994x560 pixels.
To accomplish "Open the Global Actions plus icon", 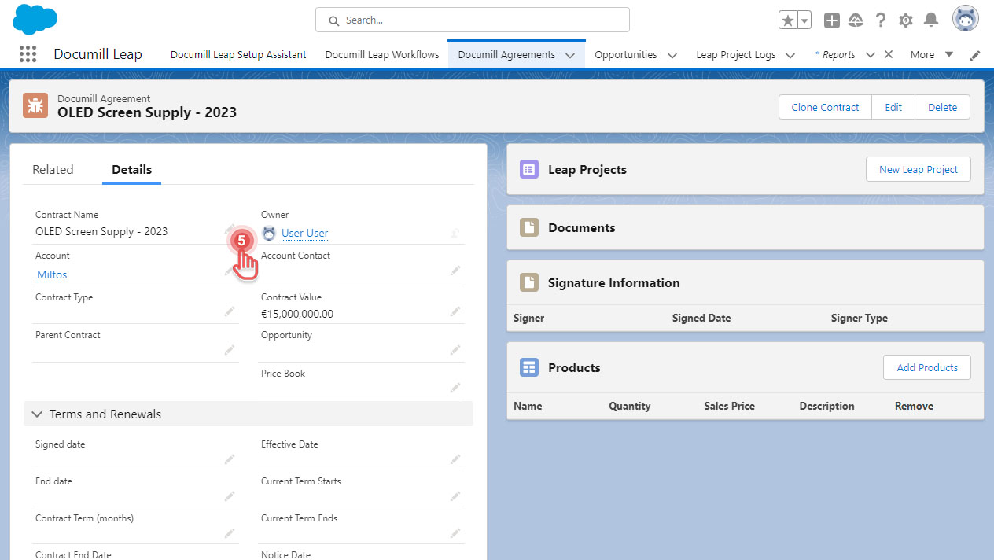I will [x=831, y=20].
